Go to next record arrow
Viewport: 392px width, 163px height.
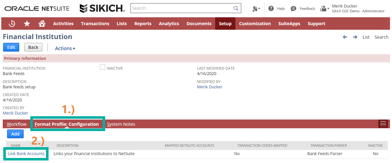(355, 37)
